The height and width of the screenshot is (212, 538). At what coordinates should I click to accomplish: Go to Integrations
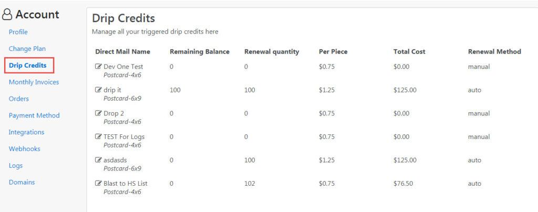pos(26,132)
